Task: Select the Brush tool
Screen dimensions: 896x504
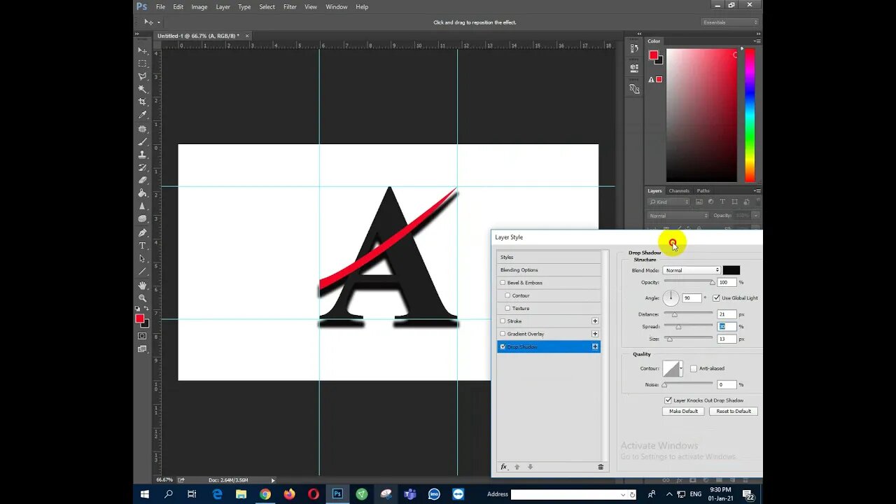Action: pyautogui.click(x=143, y=141)
